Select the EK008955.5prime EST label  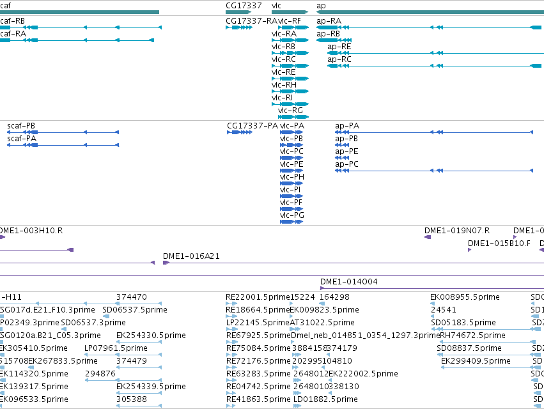[x=465, y=297]
